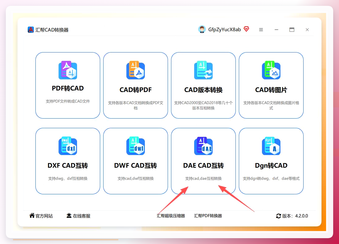Click the CAD转图片 title text
339x244 pixels.
[x=271, y=90]
